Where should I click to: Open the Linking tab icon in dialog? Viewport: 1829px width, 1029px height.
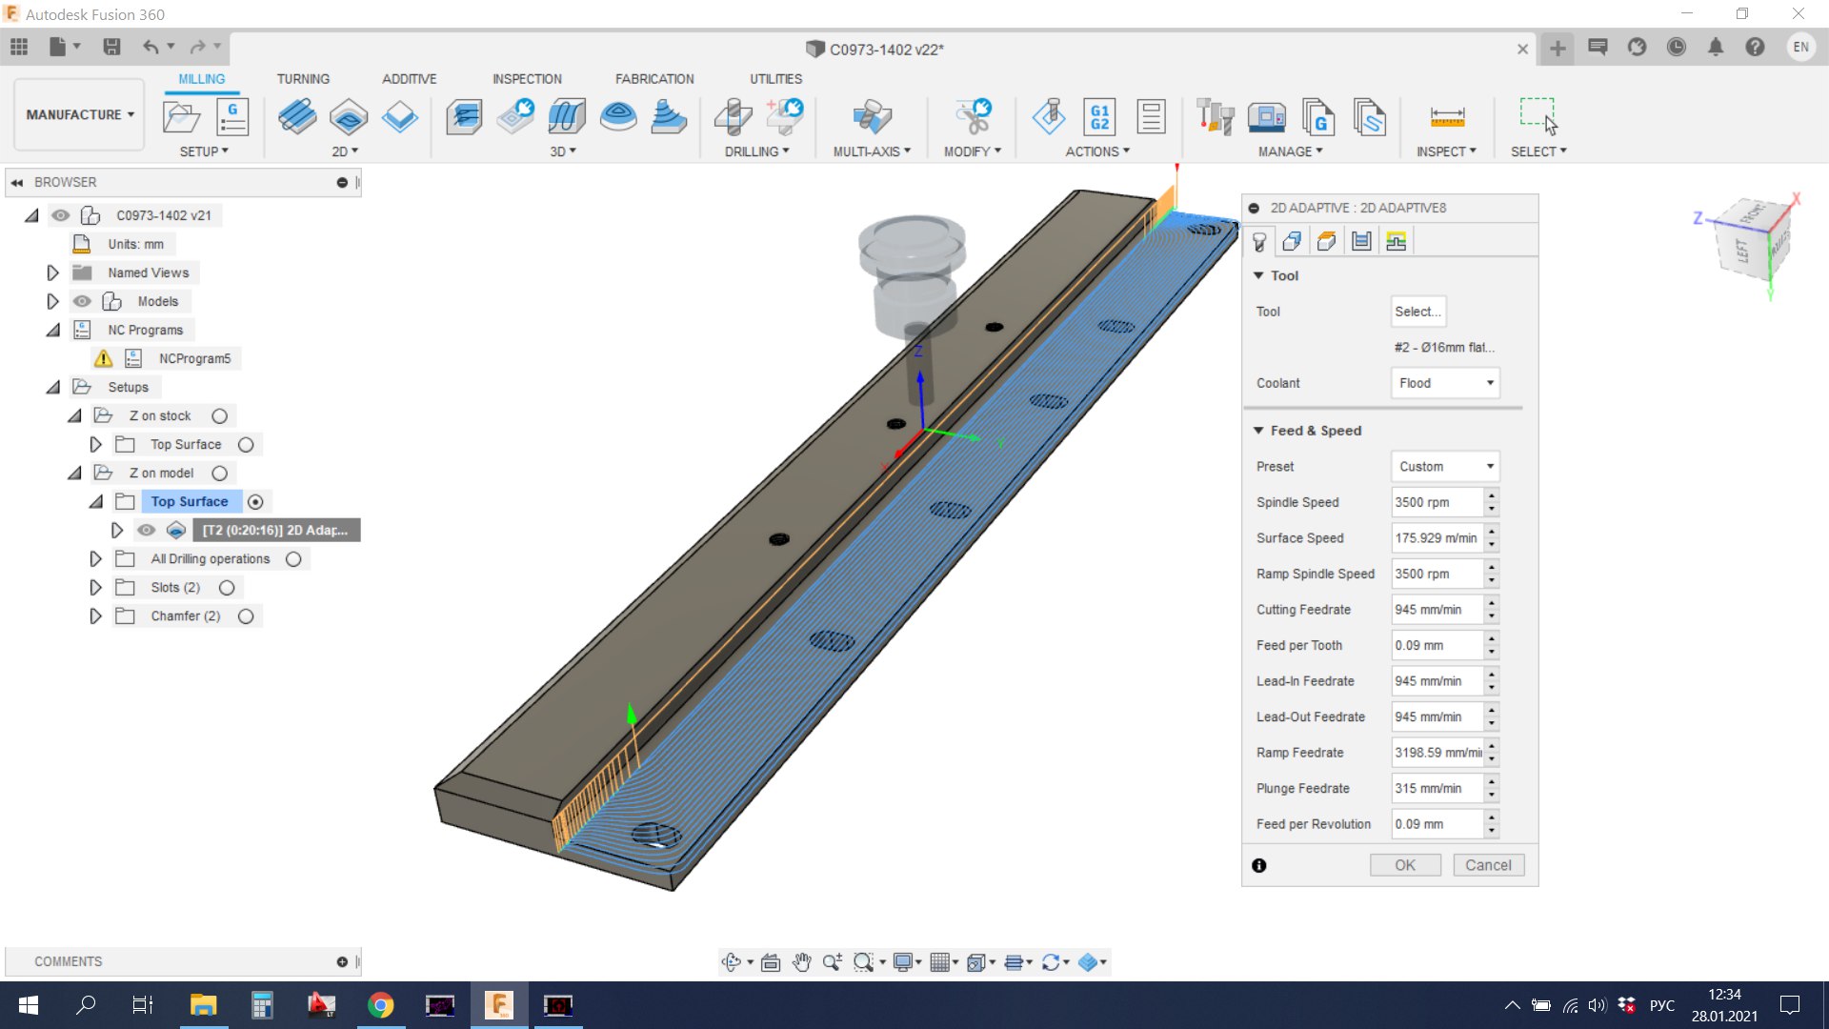pyautogui.click(x=1397, y=241)
